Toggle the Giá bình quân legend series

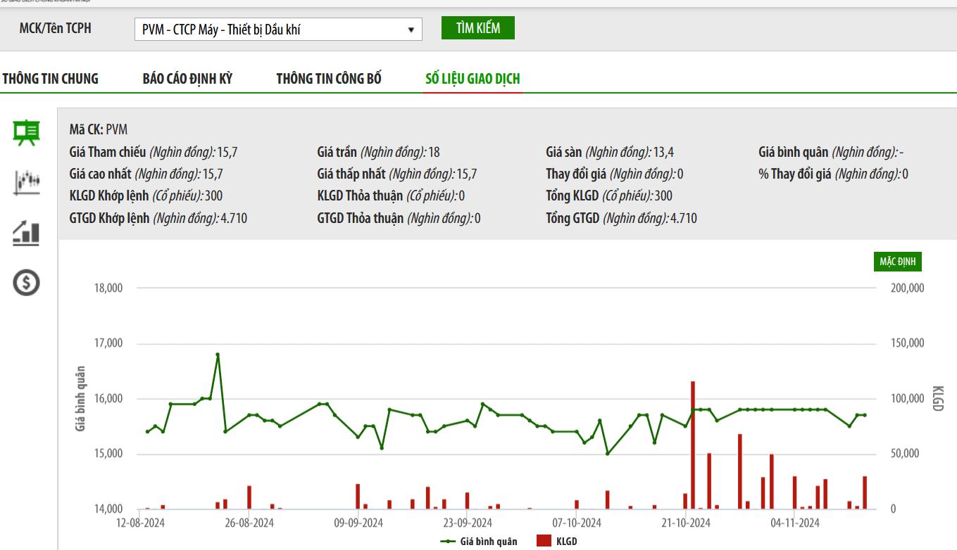(x=479, y=542)
